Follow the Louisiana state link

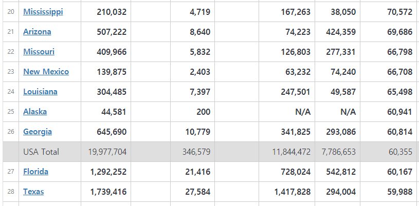point(40,92)
